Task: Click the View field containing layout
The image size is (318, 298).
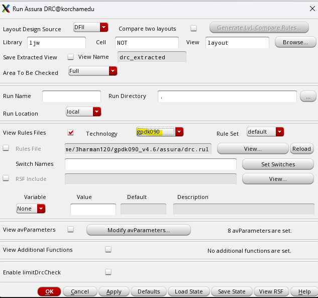Action: (237, 43)
